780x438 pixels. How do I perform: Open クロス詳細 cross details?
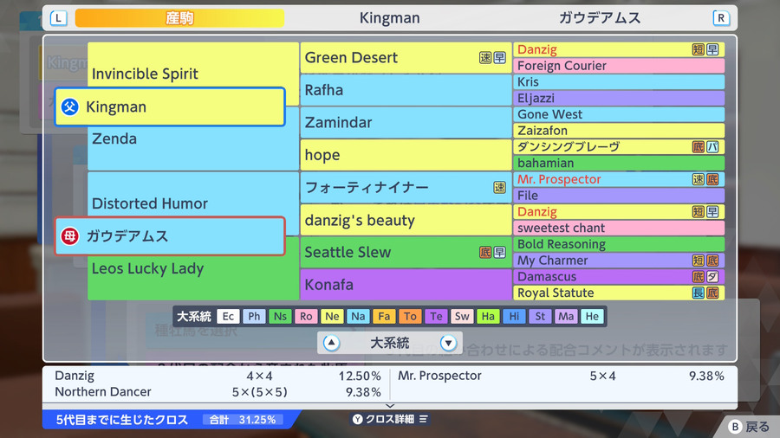[391, 419]
